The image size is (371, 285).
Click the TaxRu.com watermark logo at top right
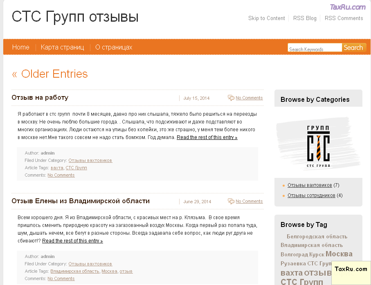(347, 7)
